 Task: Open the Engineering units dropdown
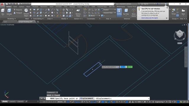coord(160,102)
